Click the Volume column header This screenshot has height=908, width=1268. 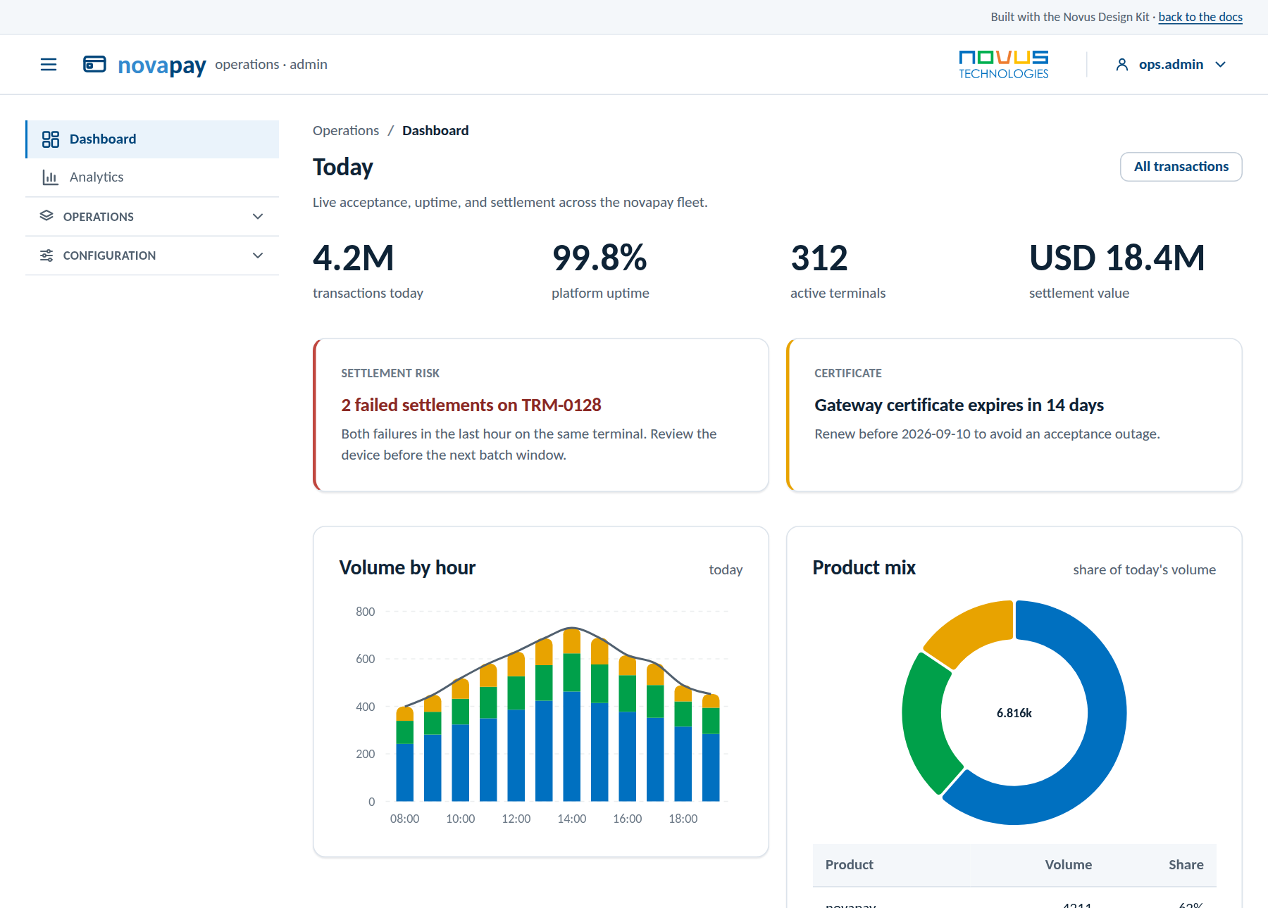[1068, 865]
